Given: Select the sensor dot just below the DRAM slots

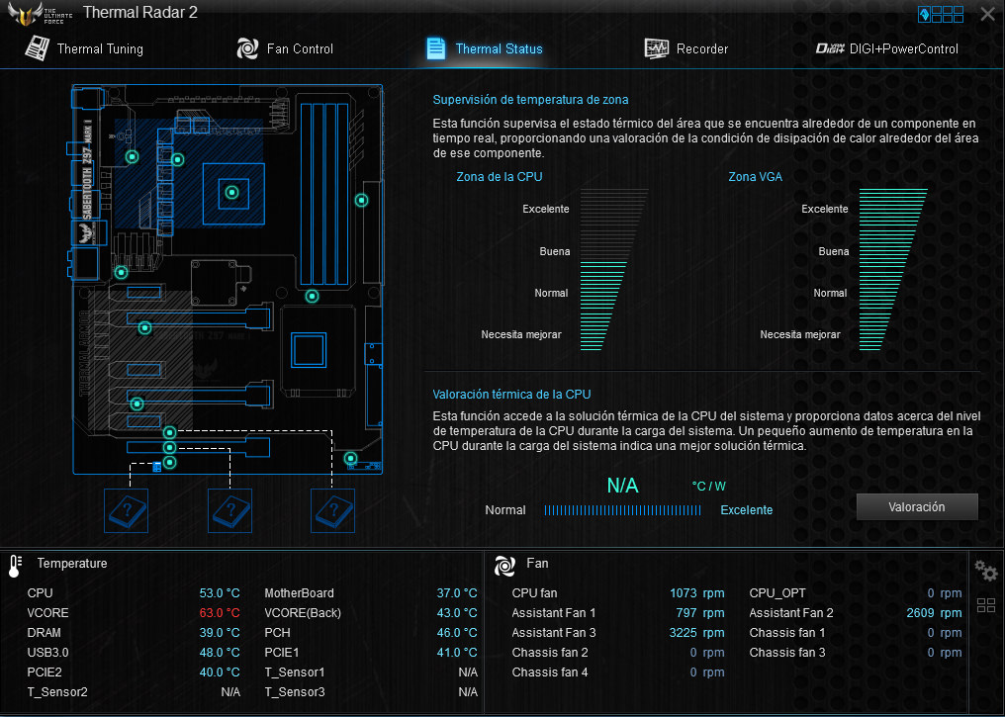Looking at the screenshot, I should click(x=313, y=296).
